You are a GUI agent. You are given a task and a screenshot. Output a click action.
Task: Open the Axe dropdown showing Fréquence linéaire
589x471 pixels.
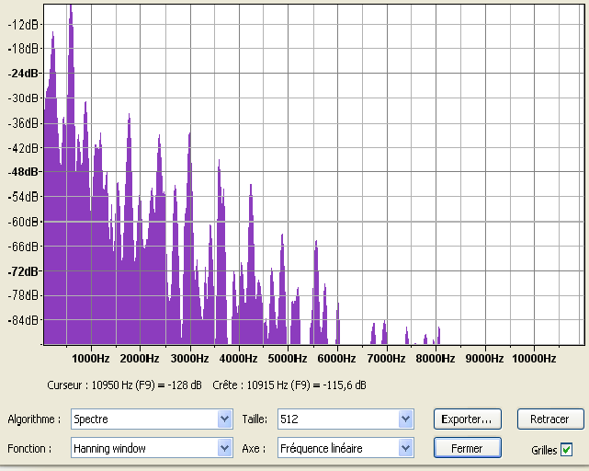click(345, 448)
